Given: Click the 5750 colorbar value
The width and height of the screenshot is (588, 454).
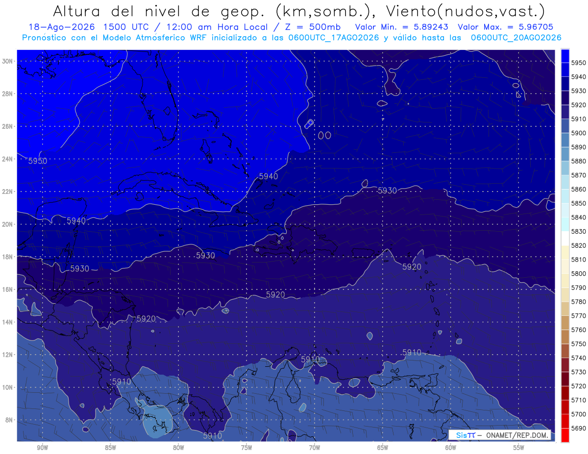Looking at the screenshot, I should 579,344.
